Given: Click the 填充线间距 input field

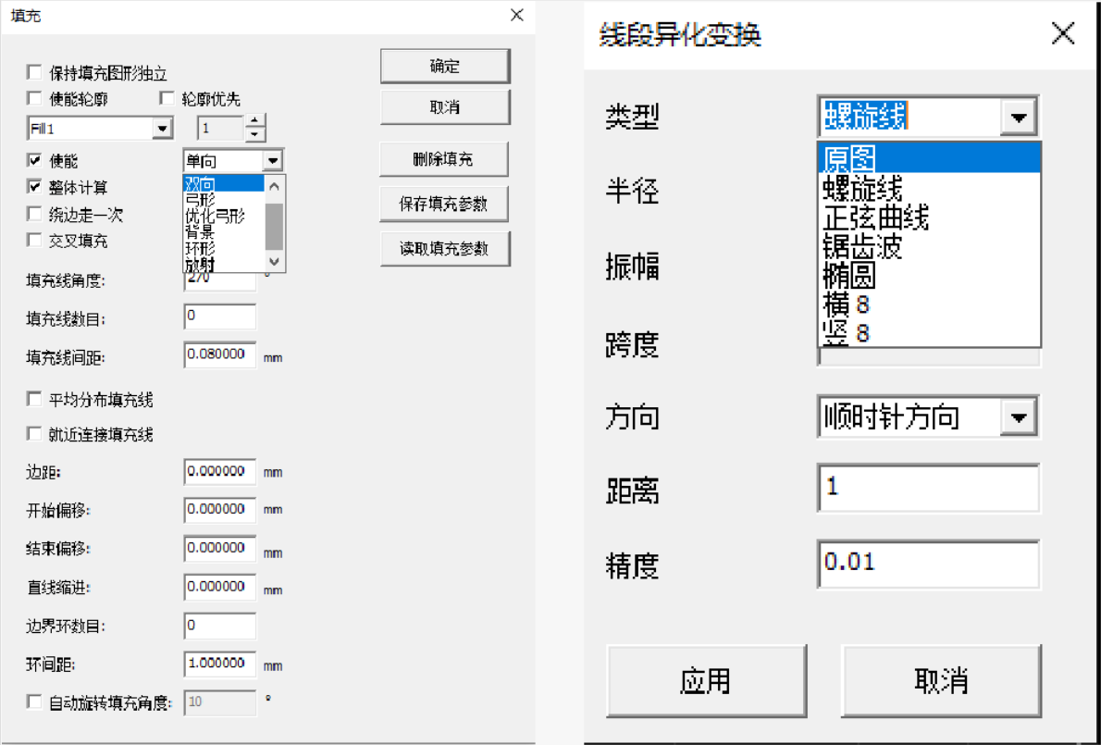Looking at the screenshot, I should click(x=220, y=354).
